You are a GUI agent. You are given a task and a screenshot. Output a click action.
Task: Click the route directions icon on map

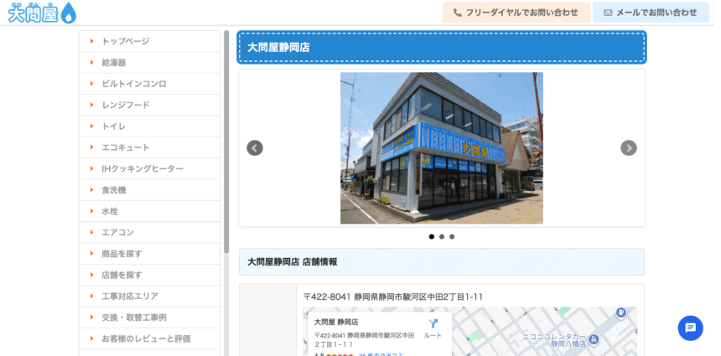(x=433, y=324)
